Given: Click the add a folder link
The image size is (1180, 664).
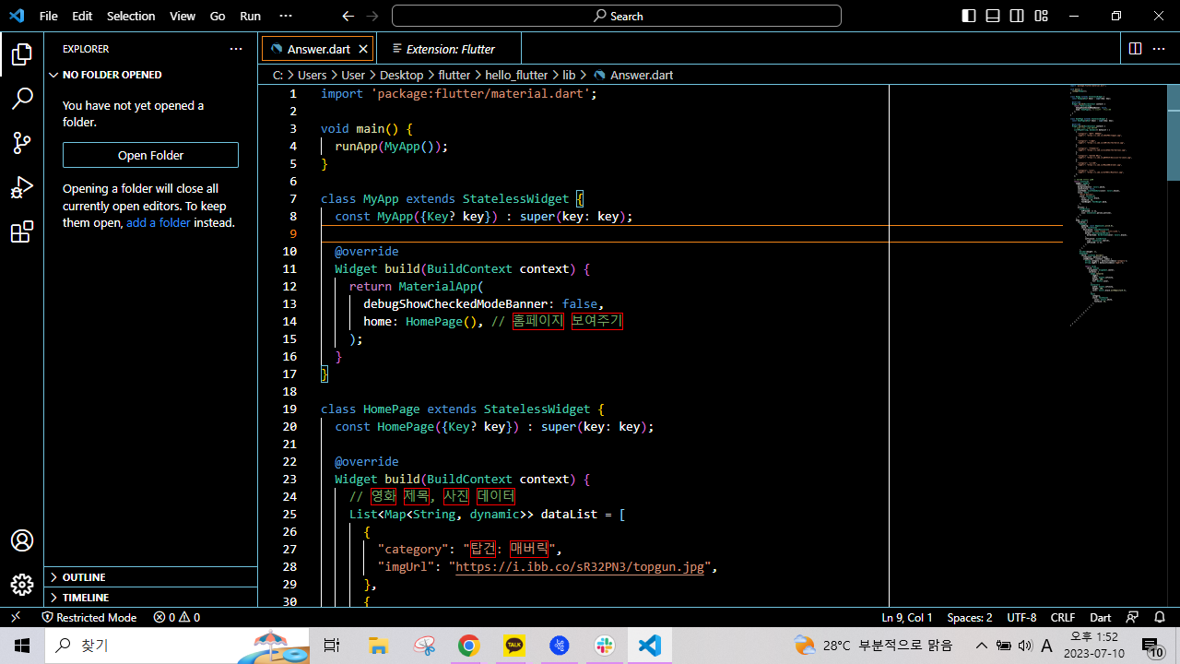Looking at the screenshot, I should pos(159,222).
